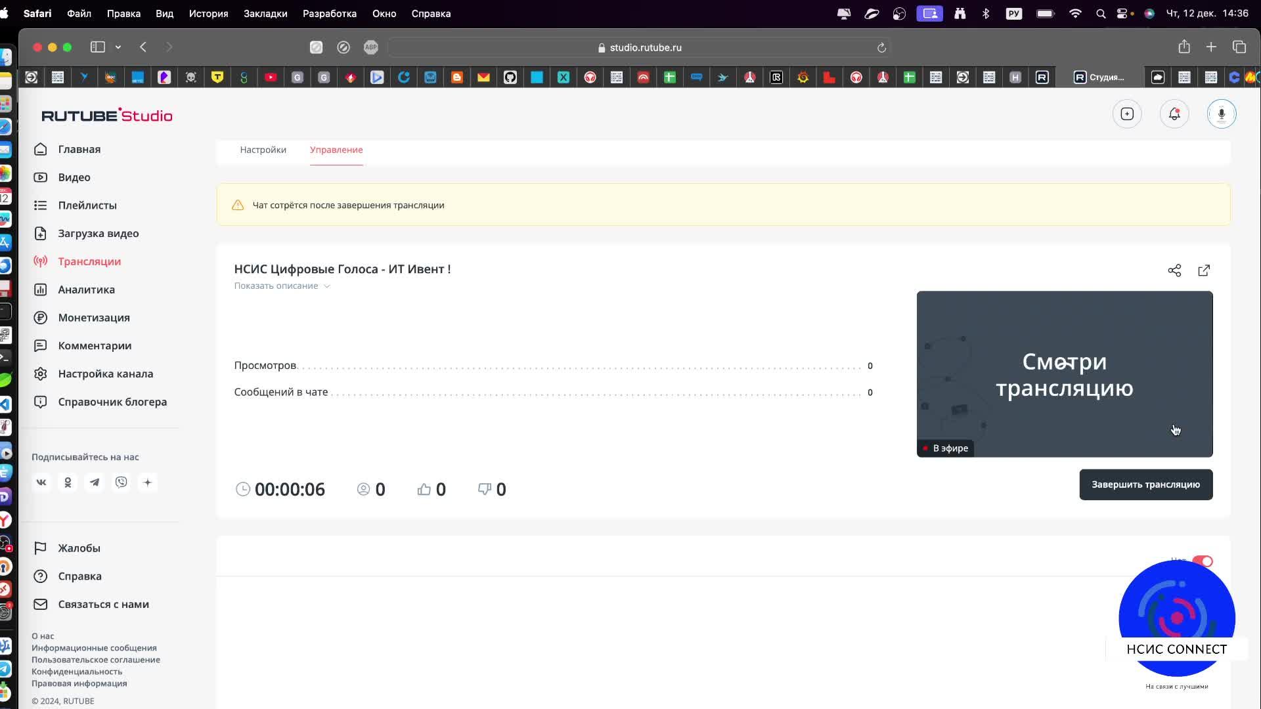Click the Dzen star social icon
The image size is (1261, 709).
pos(148,483)
